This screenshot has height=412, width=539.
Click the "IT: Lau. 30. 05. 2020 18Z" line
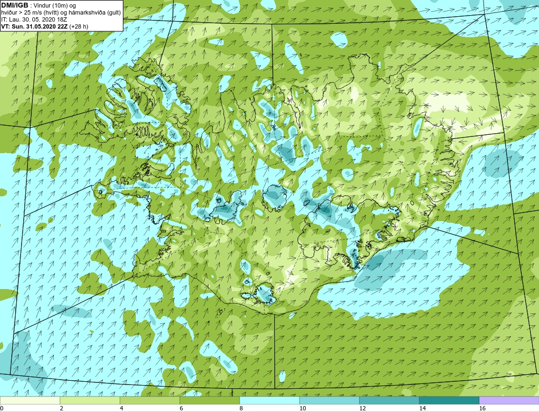point(34,19)
